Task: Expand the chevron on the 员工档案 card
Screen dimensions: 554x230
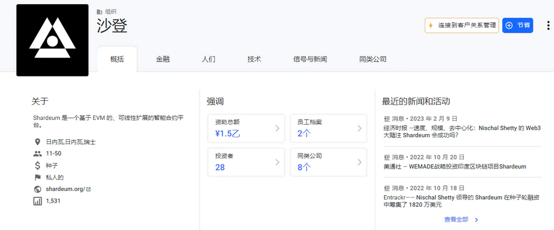Action: [x=359, y=128]
